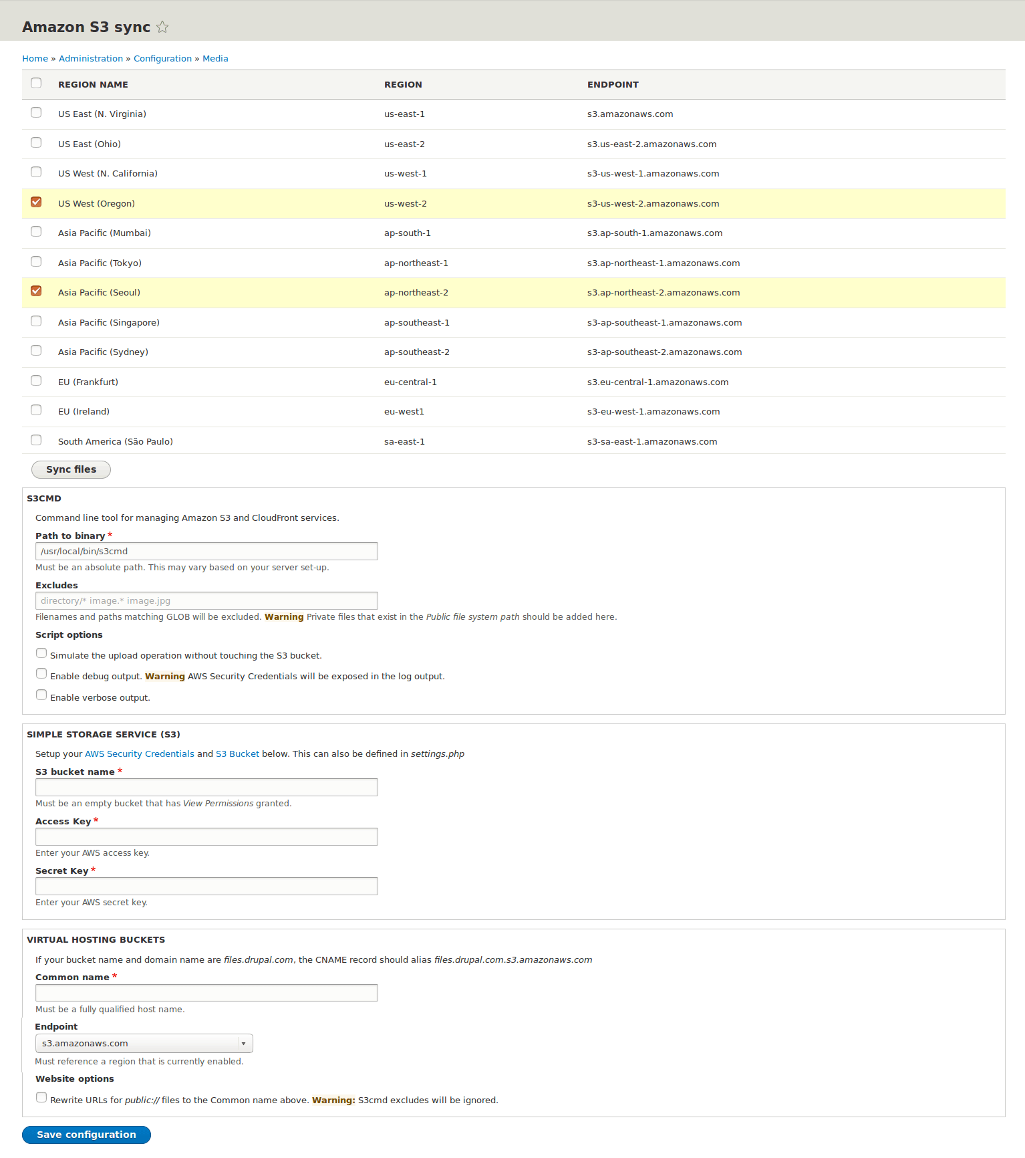Check the Asia Pacific (Sydney) checkbox
The height and width of the screenshot is (1158, 1025).
tap(36, 350)
